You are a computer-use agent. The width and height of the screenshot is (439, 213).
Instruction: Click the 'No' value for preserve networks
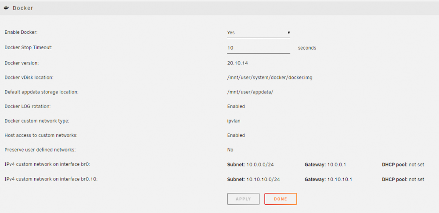230,150
